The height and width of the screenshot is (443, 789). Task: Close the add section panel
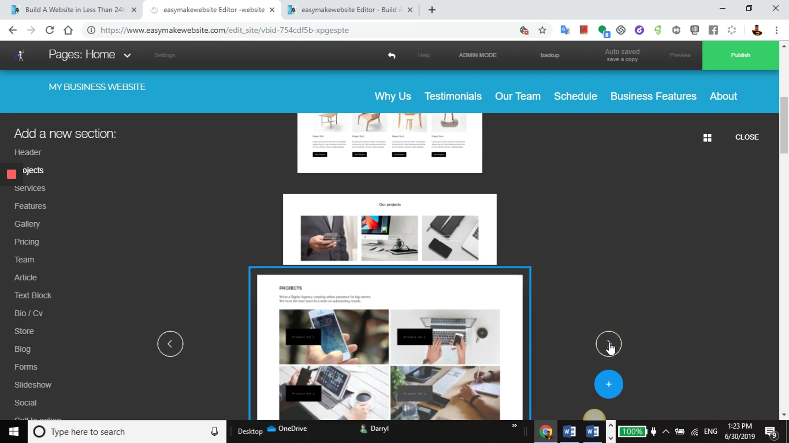tap(747, 137)
